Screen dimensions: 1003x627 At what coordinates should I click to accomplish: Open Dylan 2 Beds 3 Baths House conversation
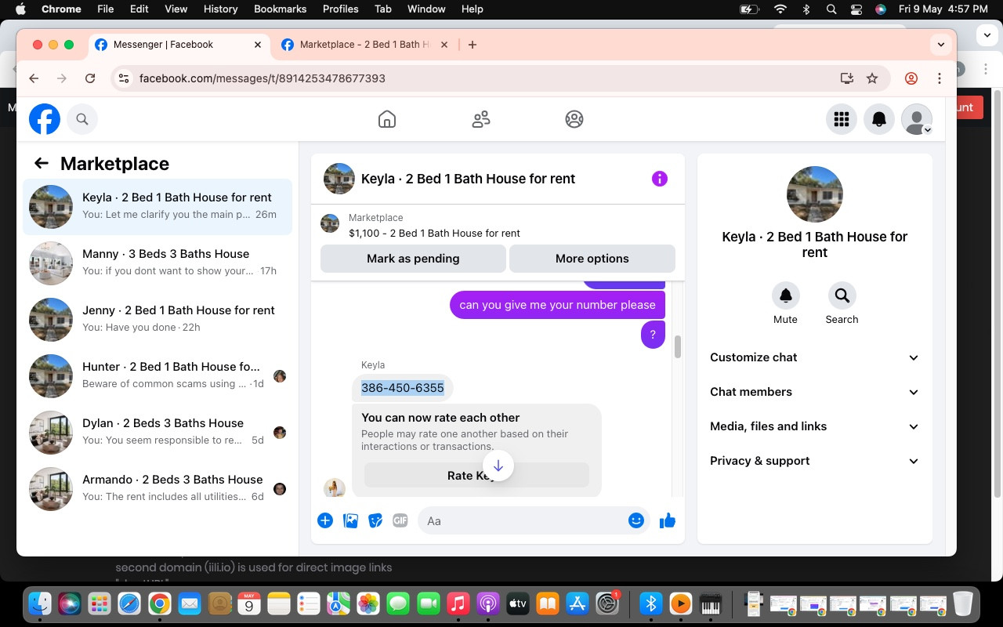pyautogui.click(x=158, y=433)
